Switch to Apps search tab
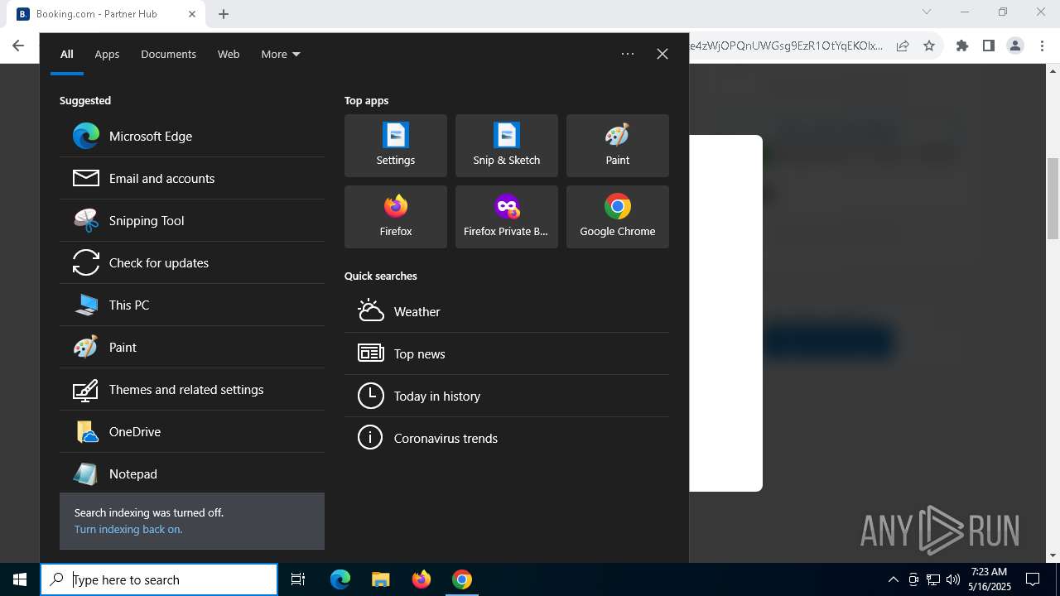Viewport: 1060px width, 596px height. (x=107, y=54)
